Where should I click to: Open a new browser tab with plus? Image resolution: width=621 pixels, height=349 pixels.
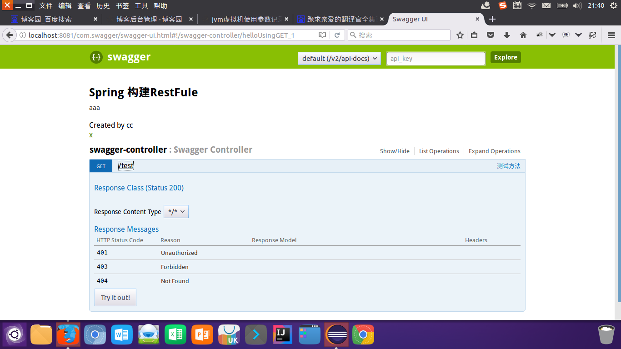[492, 19]
